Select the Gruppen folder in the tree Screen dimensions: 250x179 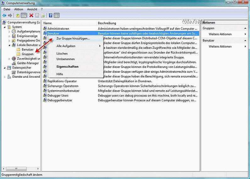tap(28, 54)
